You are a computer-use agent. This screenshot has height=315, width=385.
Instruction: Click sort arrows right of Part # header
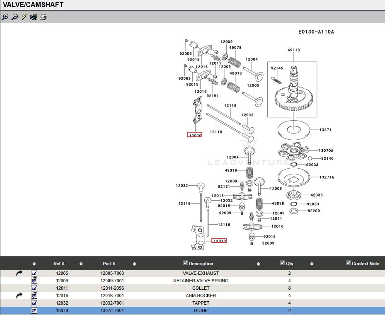point(134,264)
